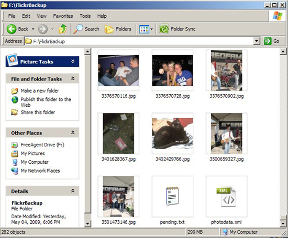Image resolution: width=288 pixels, height=238 pixels.
Task: Select thumbnail 3501473146.jpg
Action: pyautogui.click(x=118, y=197)
